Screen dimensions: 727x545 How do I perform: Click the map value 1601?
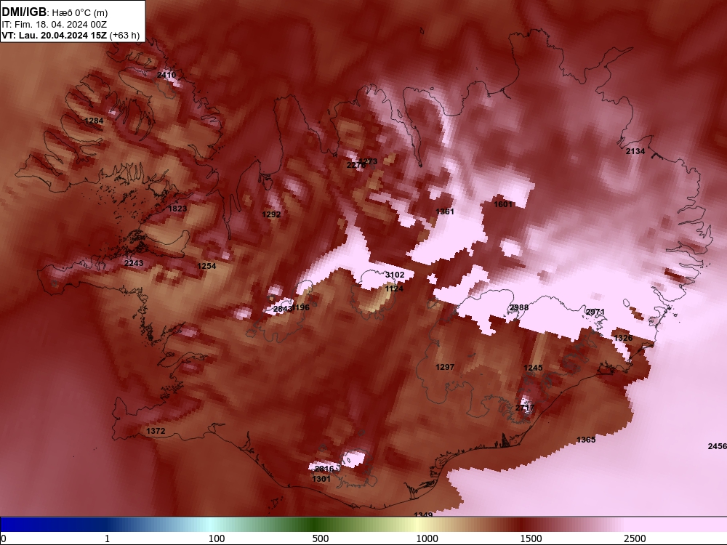[504, 204]
